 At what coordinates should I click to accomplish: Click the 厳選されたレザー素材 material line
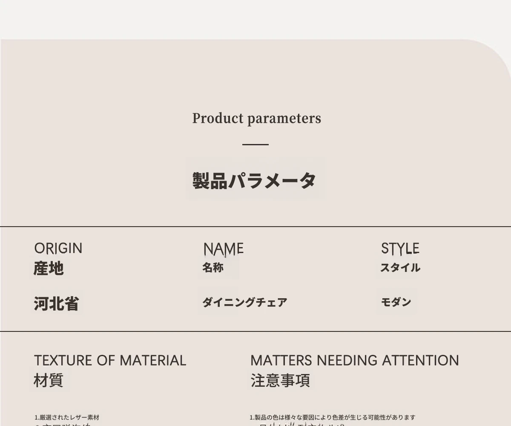[67, 417]
